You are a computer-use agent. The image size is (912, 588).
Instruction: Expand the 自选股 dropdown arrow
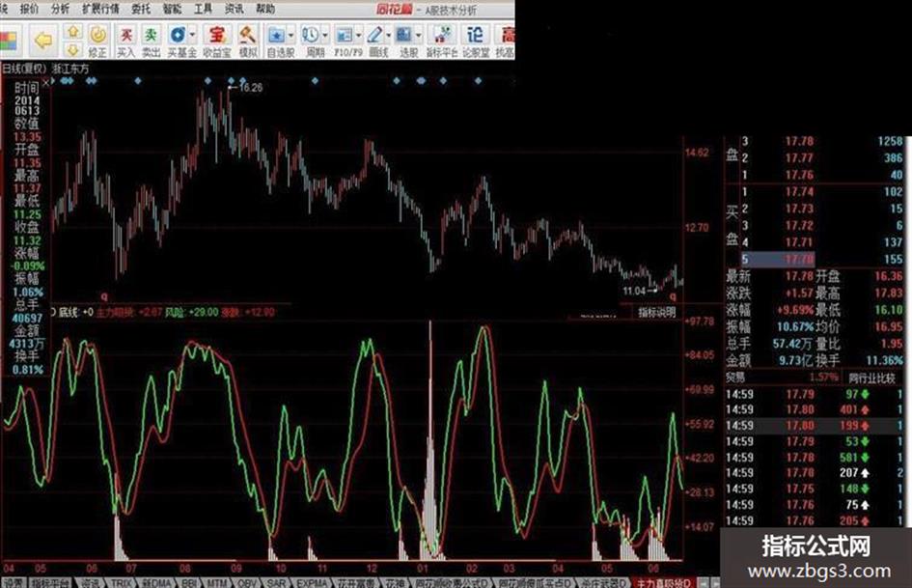click(290, 35)
